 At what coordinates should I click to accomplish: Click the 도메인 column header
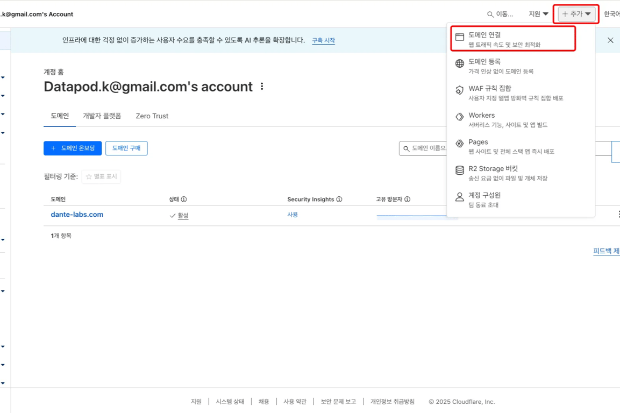(58, 200)
